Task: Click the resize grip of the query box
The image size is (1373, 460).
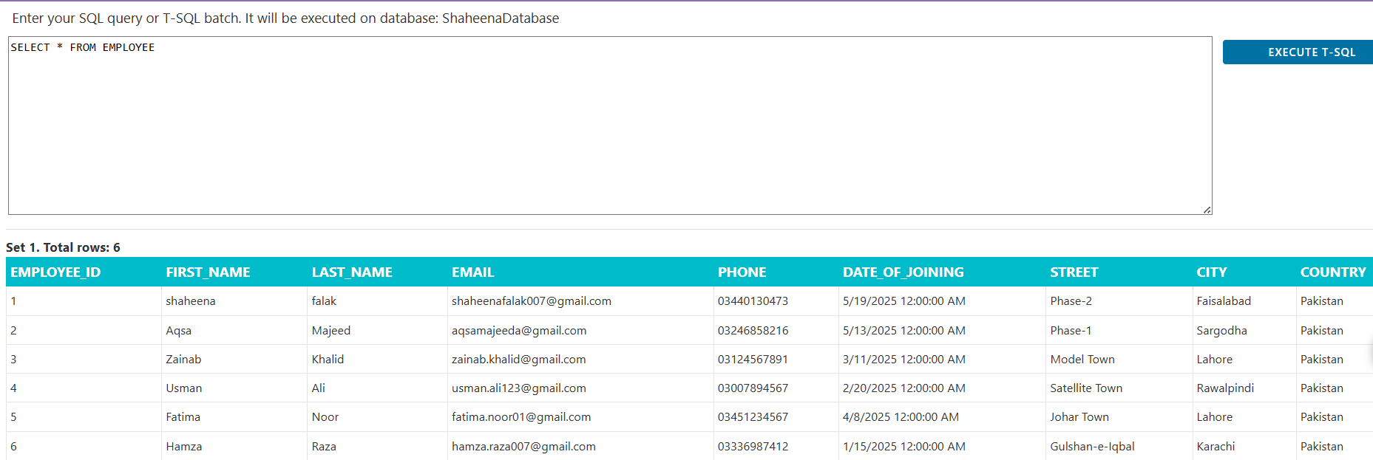Action: tap(1207, 210)
